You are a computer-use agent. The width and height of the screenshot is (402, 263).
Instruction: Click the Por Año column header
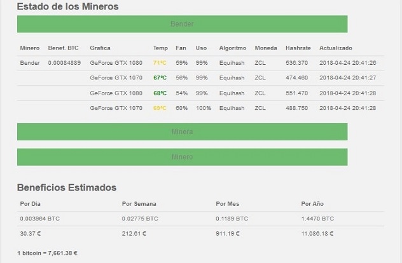[312, 204]
